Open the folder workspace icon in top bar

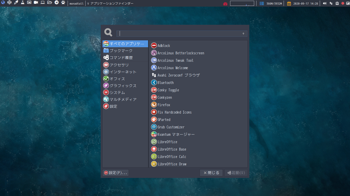click(x=50, y=3)
